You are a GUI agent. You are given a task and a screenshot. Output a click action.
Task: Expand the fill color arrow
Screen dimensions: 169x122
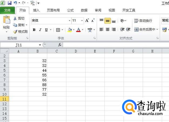point(74,30)
